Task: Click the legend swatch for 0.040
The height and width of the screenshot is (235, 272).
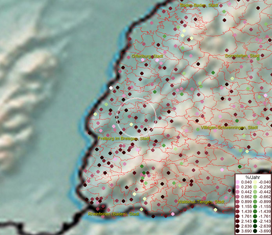Action: [x=238, y=182]
